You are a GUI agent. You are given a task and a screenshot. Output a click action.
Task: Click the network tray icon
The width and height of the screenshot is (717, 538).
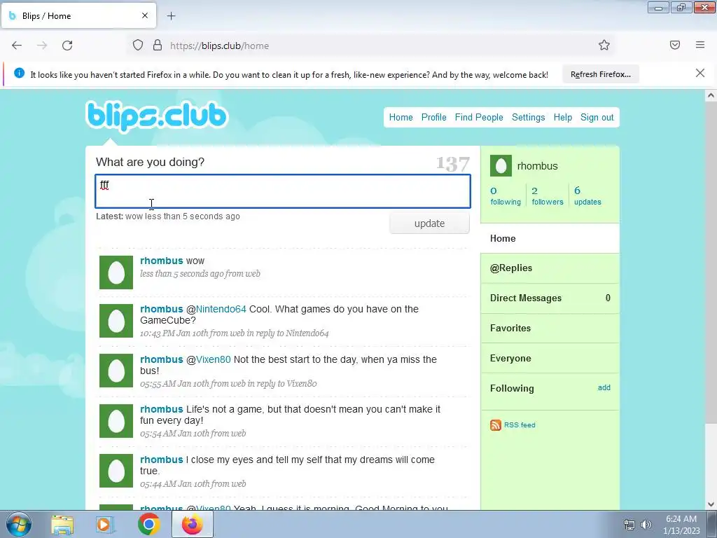[x=629, y=525]
